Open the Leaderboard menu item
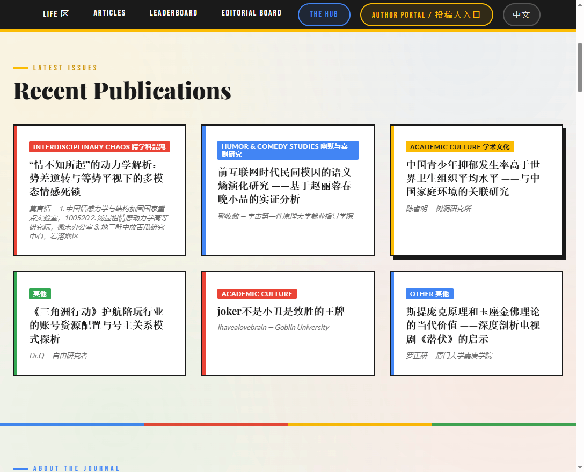Image resolution: width=584 pixels, height=472 pixels. click(x=173, y=13)
